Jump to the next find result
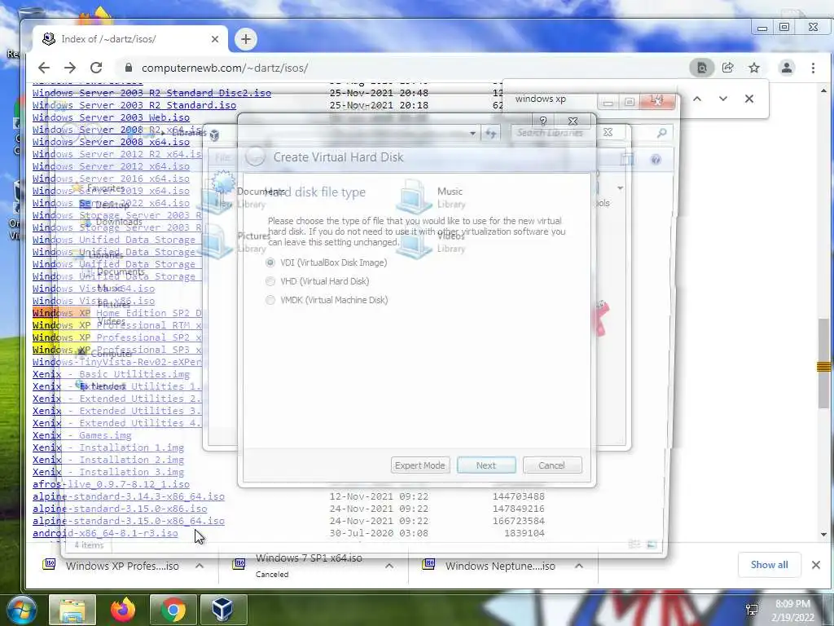This screenshot has width=834, height=626. [x=723, y=99]
